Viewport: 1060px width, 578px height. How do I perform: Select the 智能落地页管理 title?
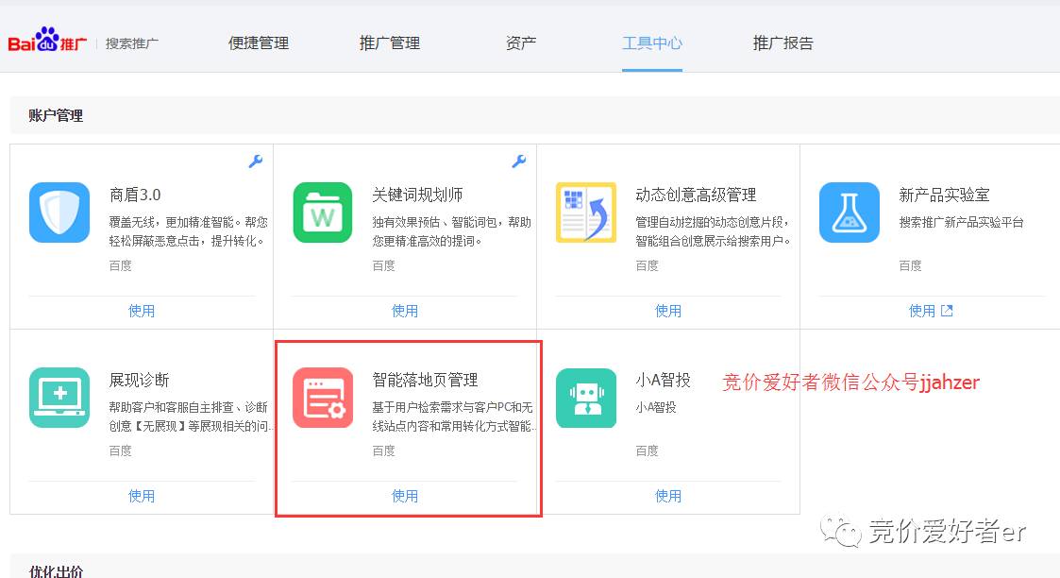425,380
